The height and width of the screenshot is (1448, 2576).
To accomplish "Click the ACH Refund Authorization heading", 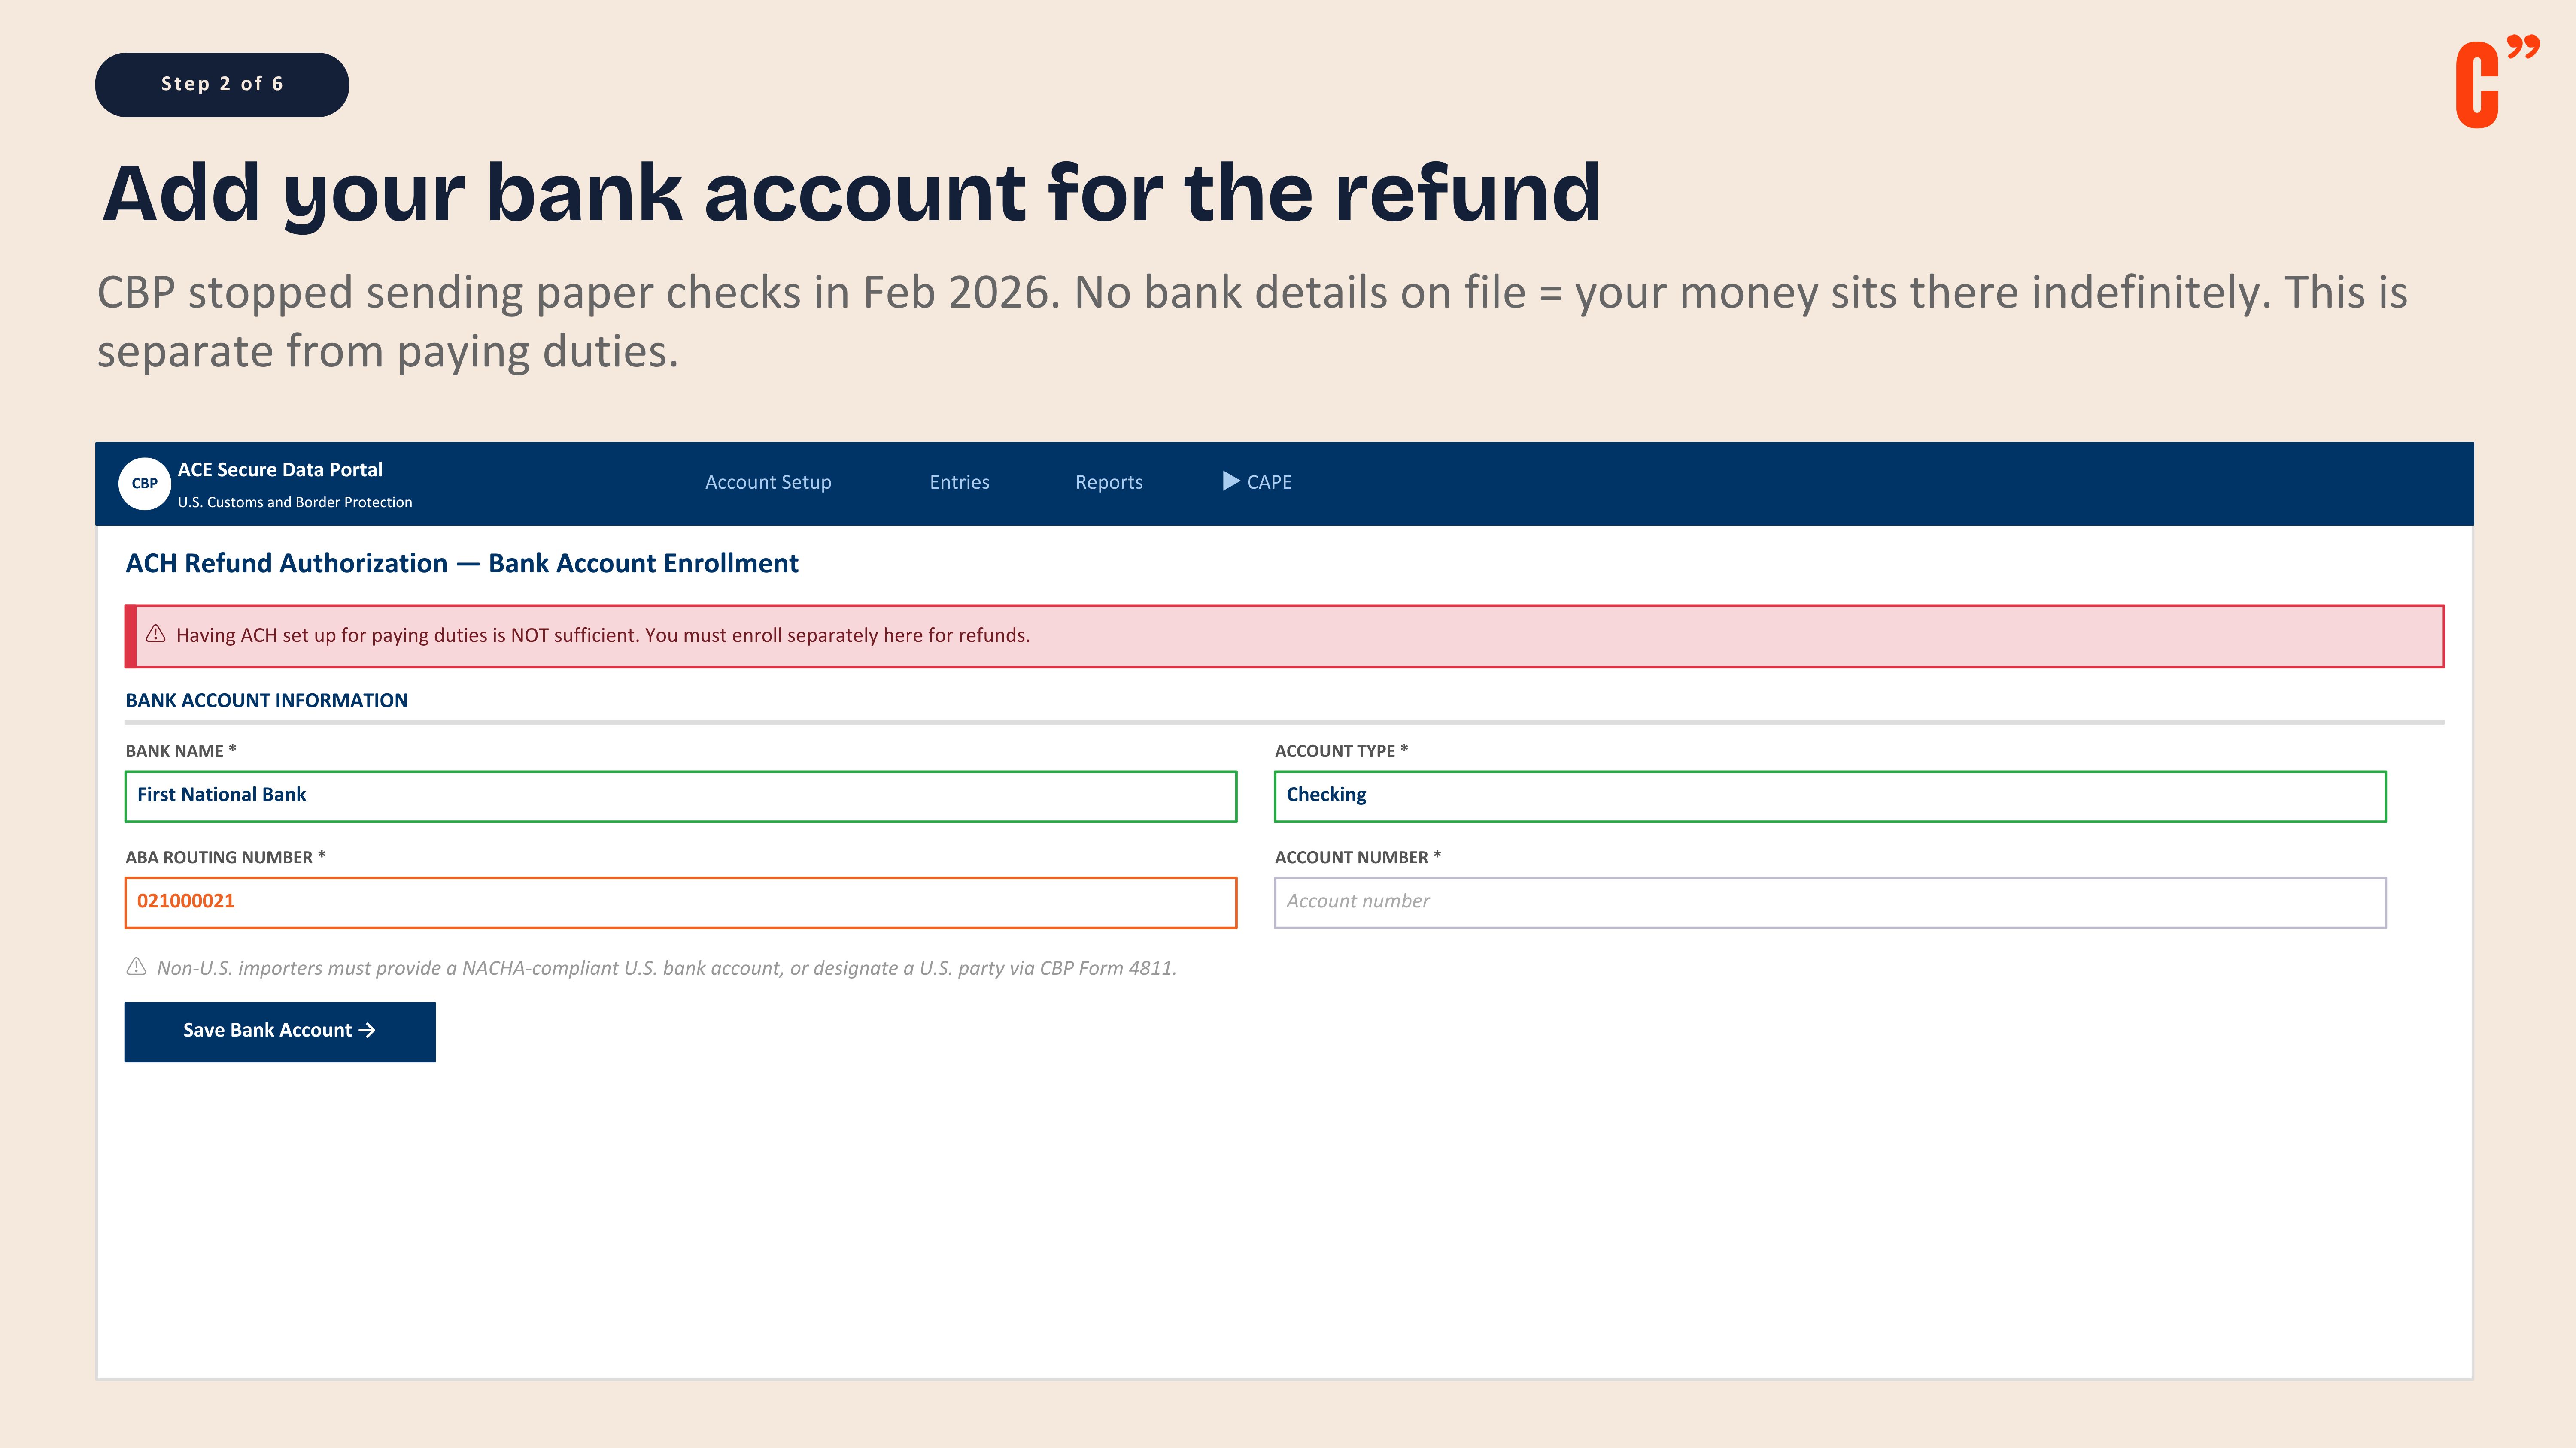I will 461,564.
